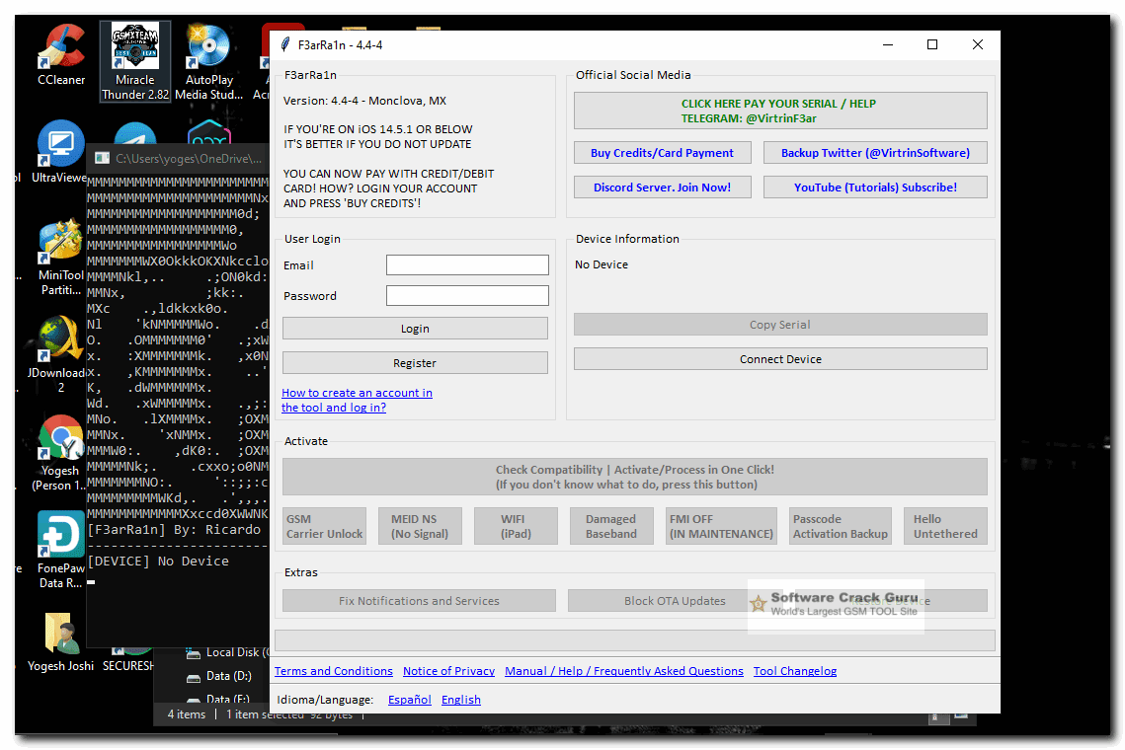Switch language to English
This screenshot has height=750, width=1125.
(x=461, y=700)
